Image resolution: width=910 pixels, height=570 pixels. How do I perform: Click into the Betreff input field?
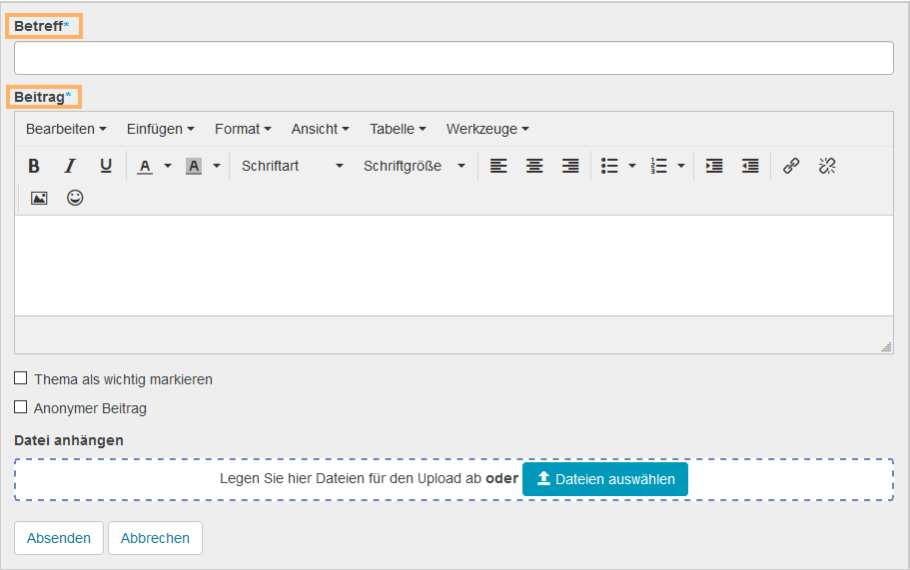[454, 58]
